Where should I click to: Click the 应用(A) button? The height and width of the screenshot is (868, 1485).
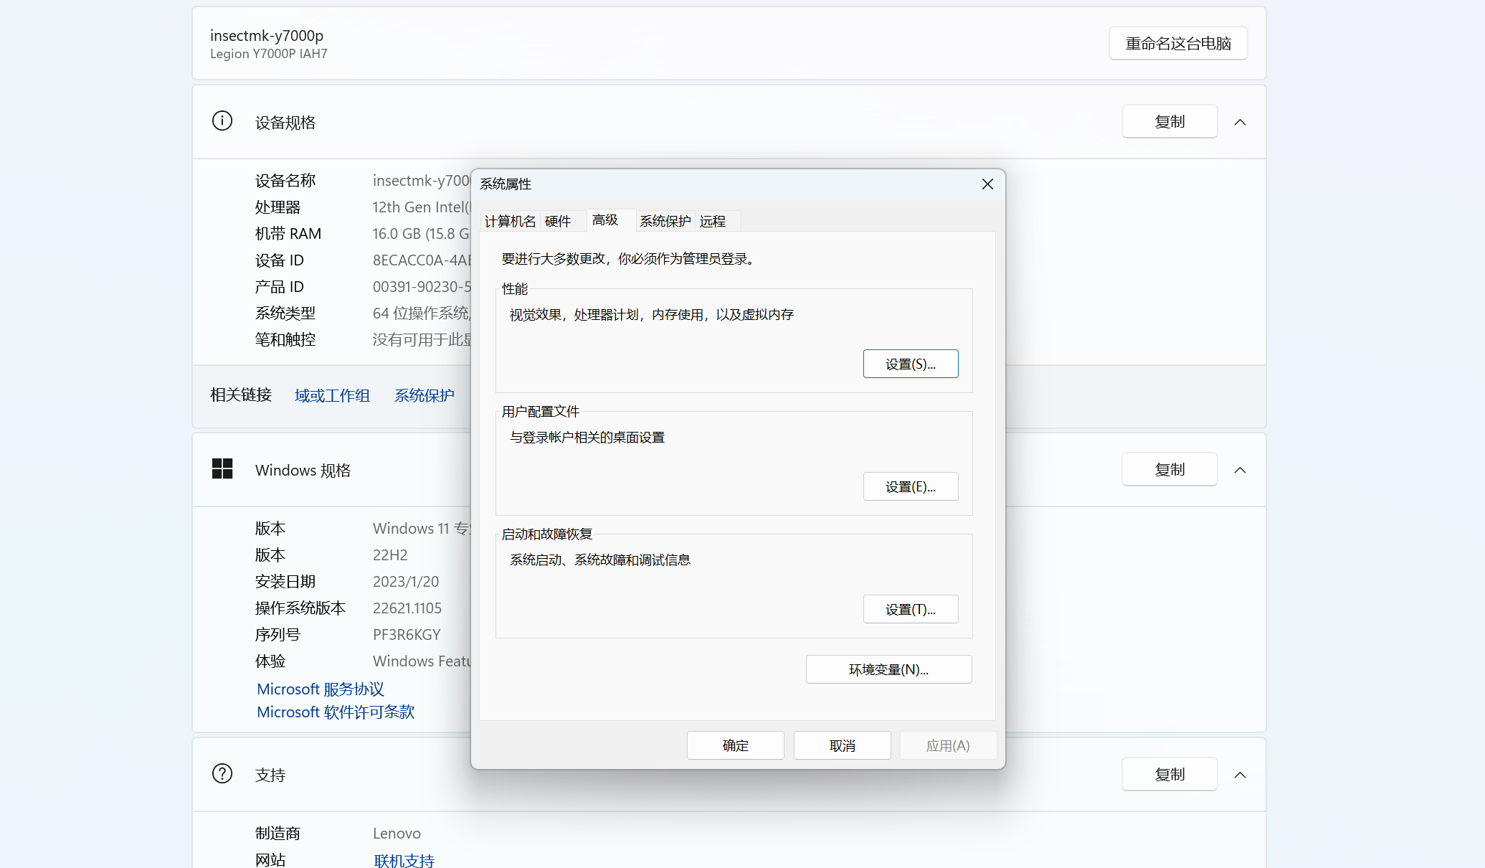948,745
